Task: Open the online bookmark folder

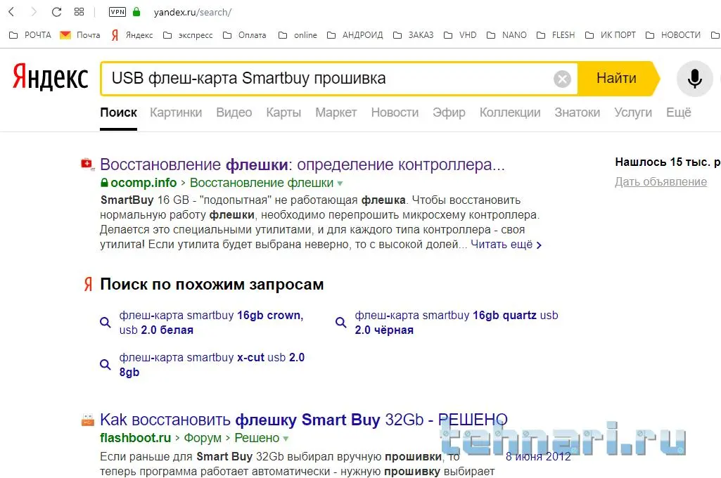Action: point(298,35)
